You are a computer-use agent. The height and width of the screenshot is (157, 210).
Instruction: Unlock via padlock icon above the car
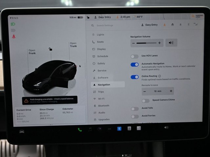point(50,49)
